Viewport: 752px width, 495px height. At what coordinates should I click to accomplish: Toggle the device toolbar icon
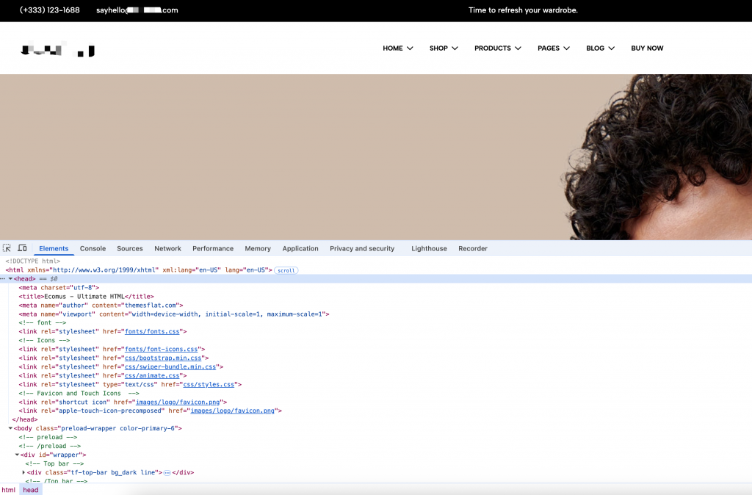pos(22,248)
